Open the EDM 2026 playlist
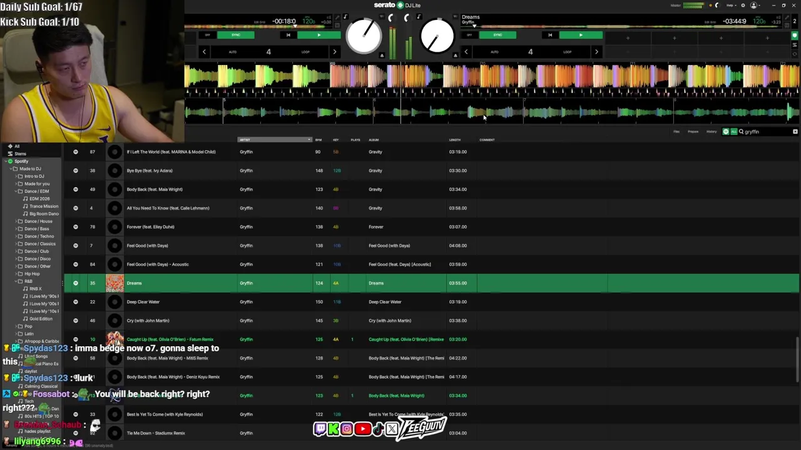The image size is (801, 450). coord(39,199)
